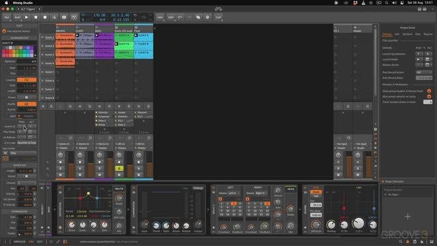This screenshot has height=246, width=437.
Task: Adjust the Compressor Output knob
Action: click(x=198, y=225)
